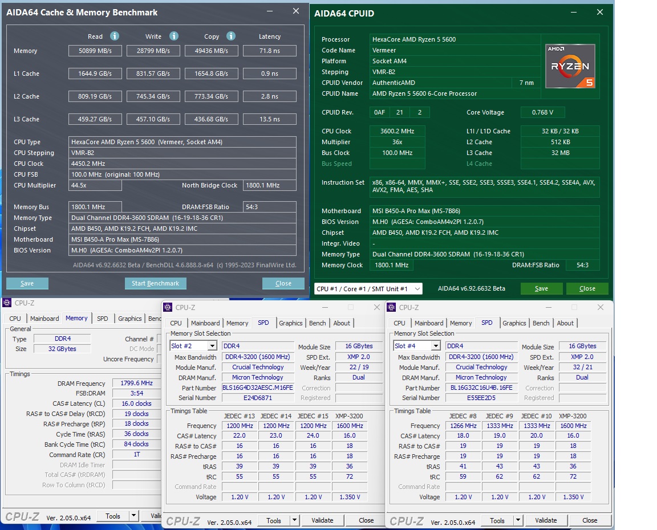The height and width of the screenshot is (530, 657).
Task: Select the active Memory tab in leftmost CPU-Z
Action: point(76,318)
